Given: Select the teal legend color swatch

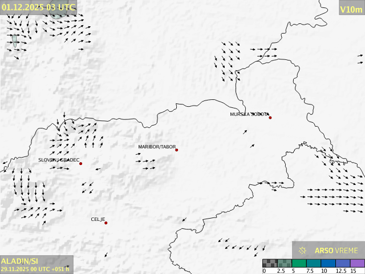Looking at the screenshot, I should (x=314, y=263).
